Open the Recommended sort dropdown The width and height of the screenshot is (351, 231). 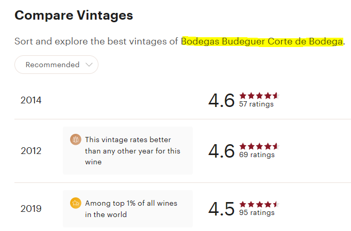[56, 65]
